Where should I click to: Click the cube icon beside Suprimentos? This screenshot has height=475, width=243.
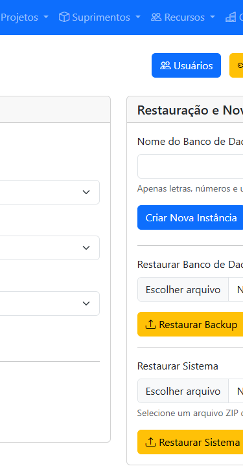(64, 17)
